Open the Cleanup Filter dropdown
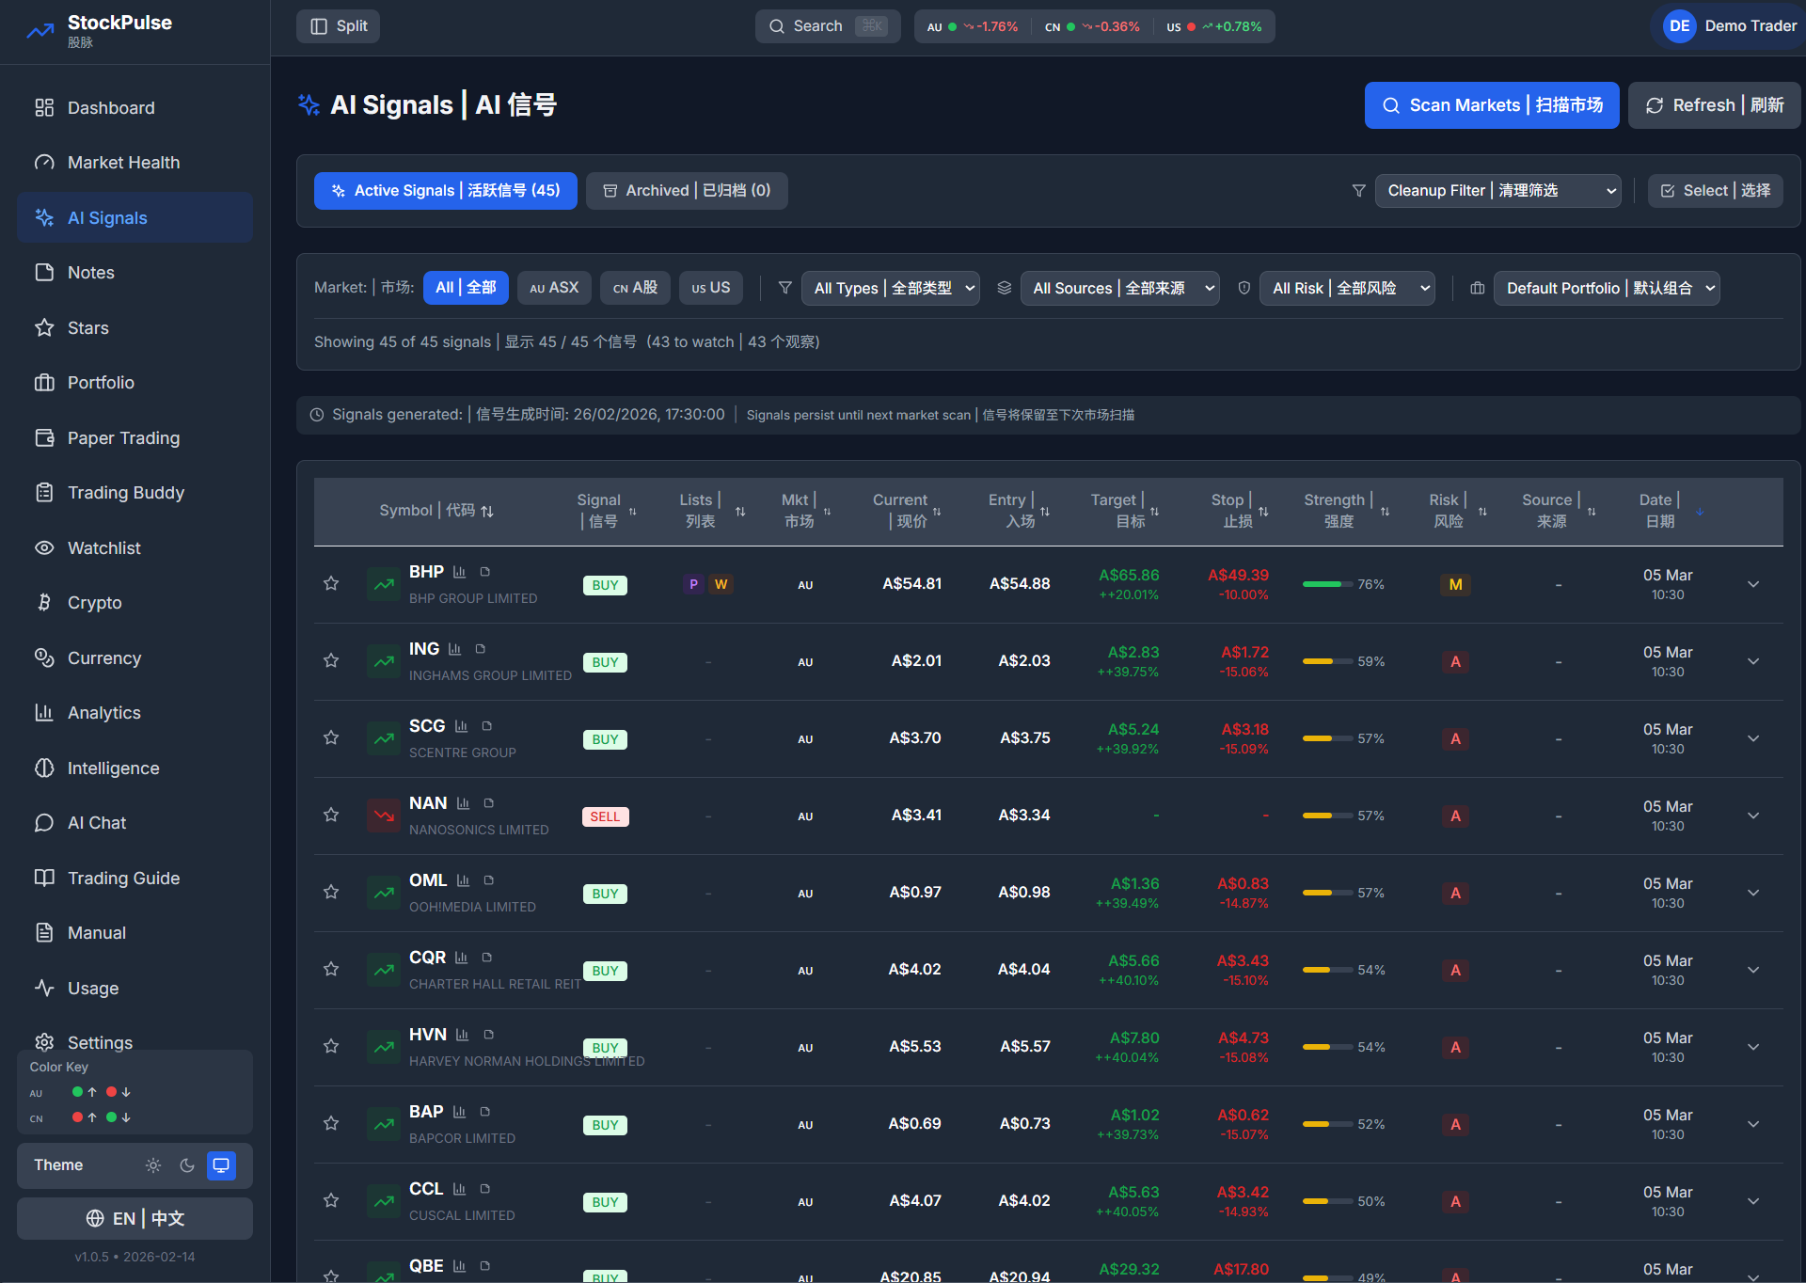1806x1283 pixels. 1497,191
